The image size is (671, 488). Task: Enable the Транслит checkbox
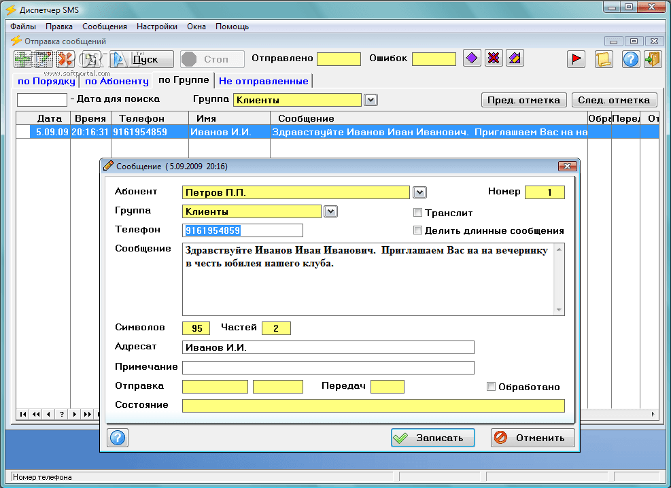417,213
